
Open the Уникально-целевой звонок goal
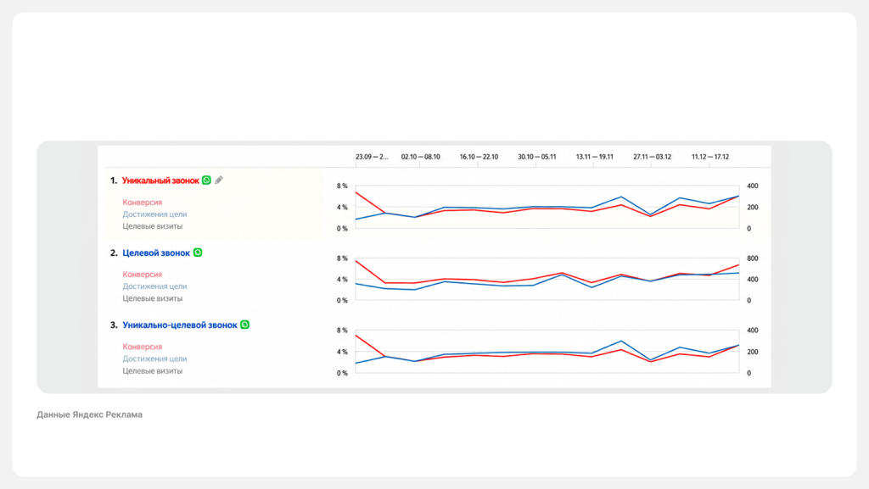[x=180, y=325]
